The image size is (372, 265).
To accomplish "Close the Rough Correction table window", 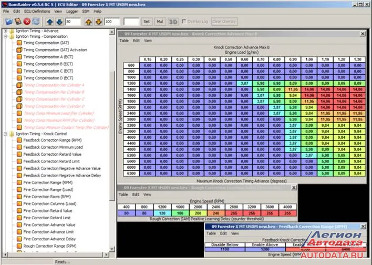I will (x=294, y=188).
